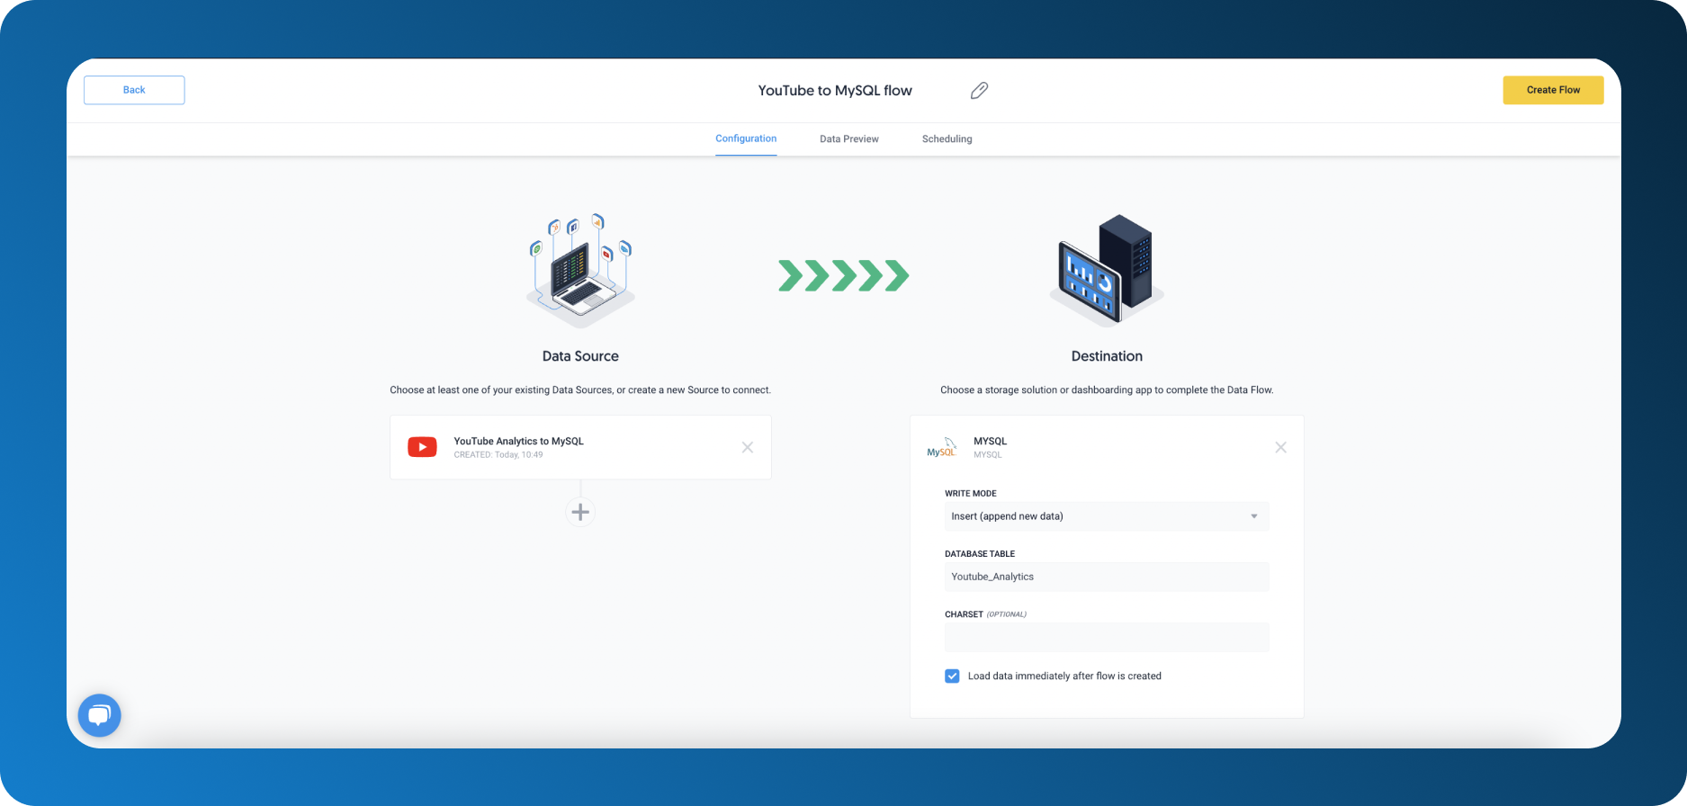Image resolution: width=1687 pixels, height=806 pixels.
Task: Click the Back button
Action: coord(134,90)
